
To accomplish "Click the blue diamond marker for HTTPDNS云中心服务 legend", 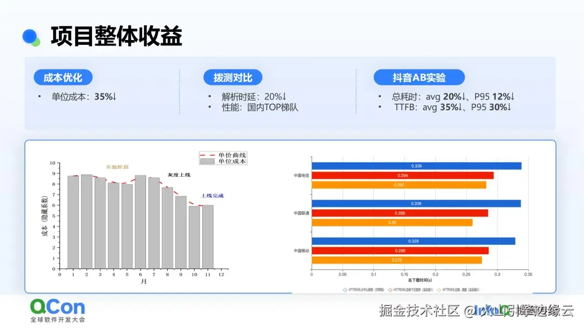I will click(x=345, y=290).
